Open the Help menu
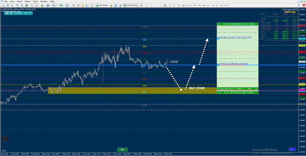This screenshot has height=156, width=306. (52, 1)
